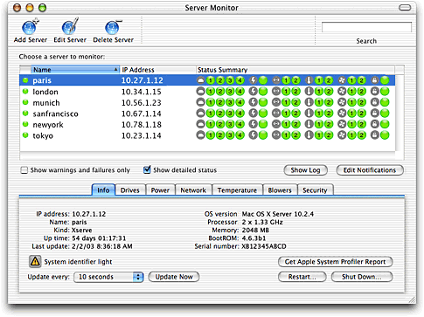424x317 pixels.
Task: Enable Show warnings and failures only checkbox
Action: coord(24,170)
